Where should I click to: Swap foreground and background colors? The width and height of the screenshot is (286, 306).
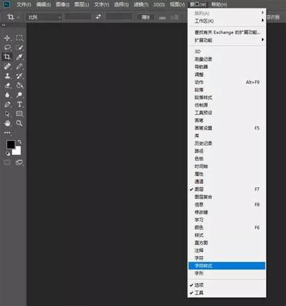(x=19, y=142)
